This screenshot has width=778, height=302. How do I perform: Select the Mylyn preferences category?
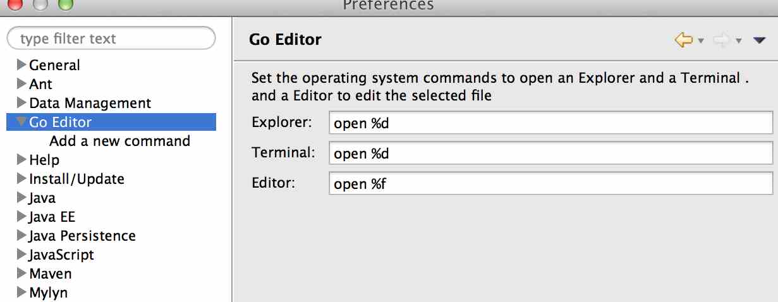[x=48, y=293]
